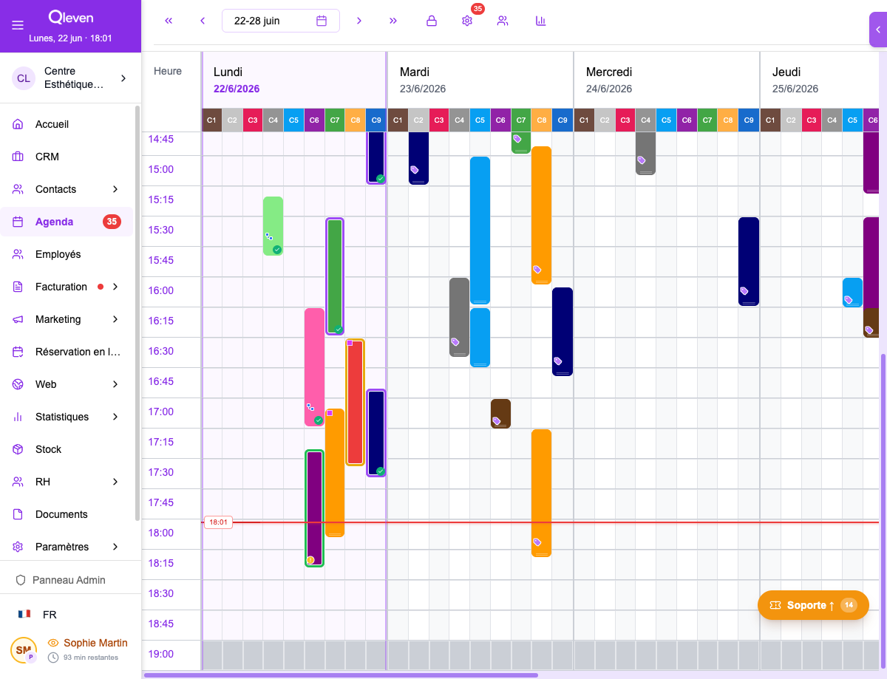
Task: Jump back with double-left chevron
Action: [169, 21]
